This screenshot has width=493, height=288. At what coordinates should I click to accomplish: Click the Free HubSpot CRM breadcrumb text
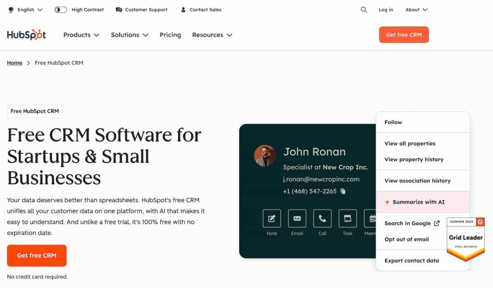point(59,63)
